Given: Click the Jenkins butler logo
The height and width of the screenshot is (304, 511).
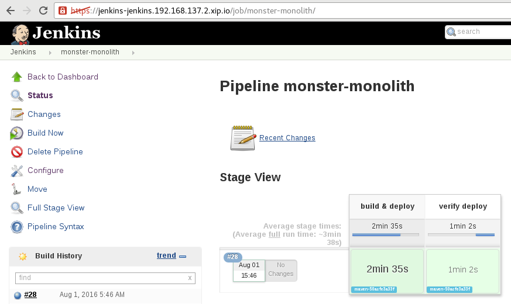Looking at the screenshot, I should 20,34.
